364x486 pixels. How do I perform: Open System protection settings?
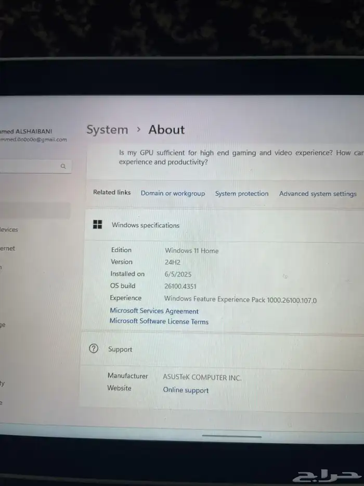[x=242, y=194]
